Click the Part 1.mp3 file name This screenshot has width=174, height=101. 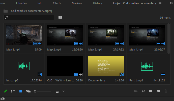pos(136,80)
